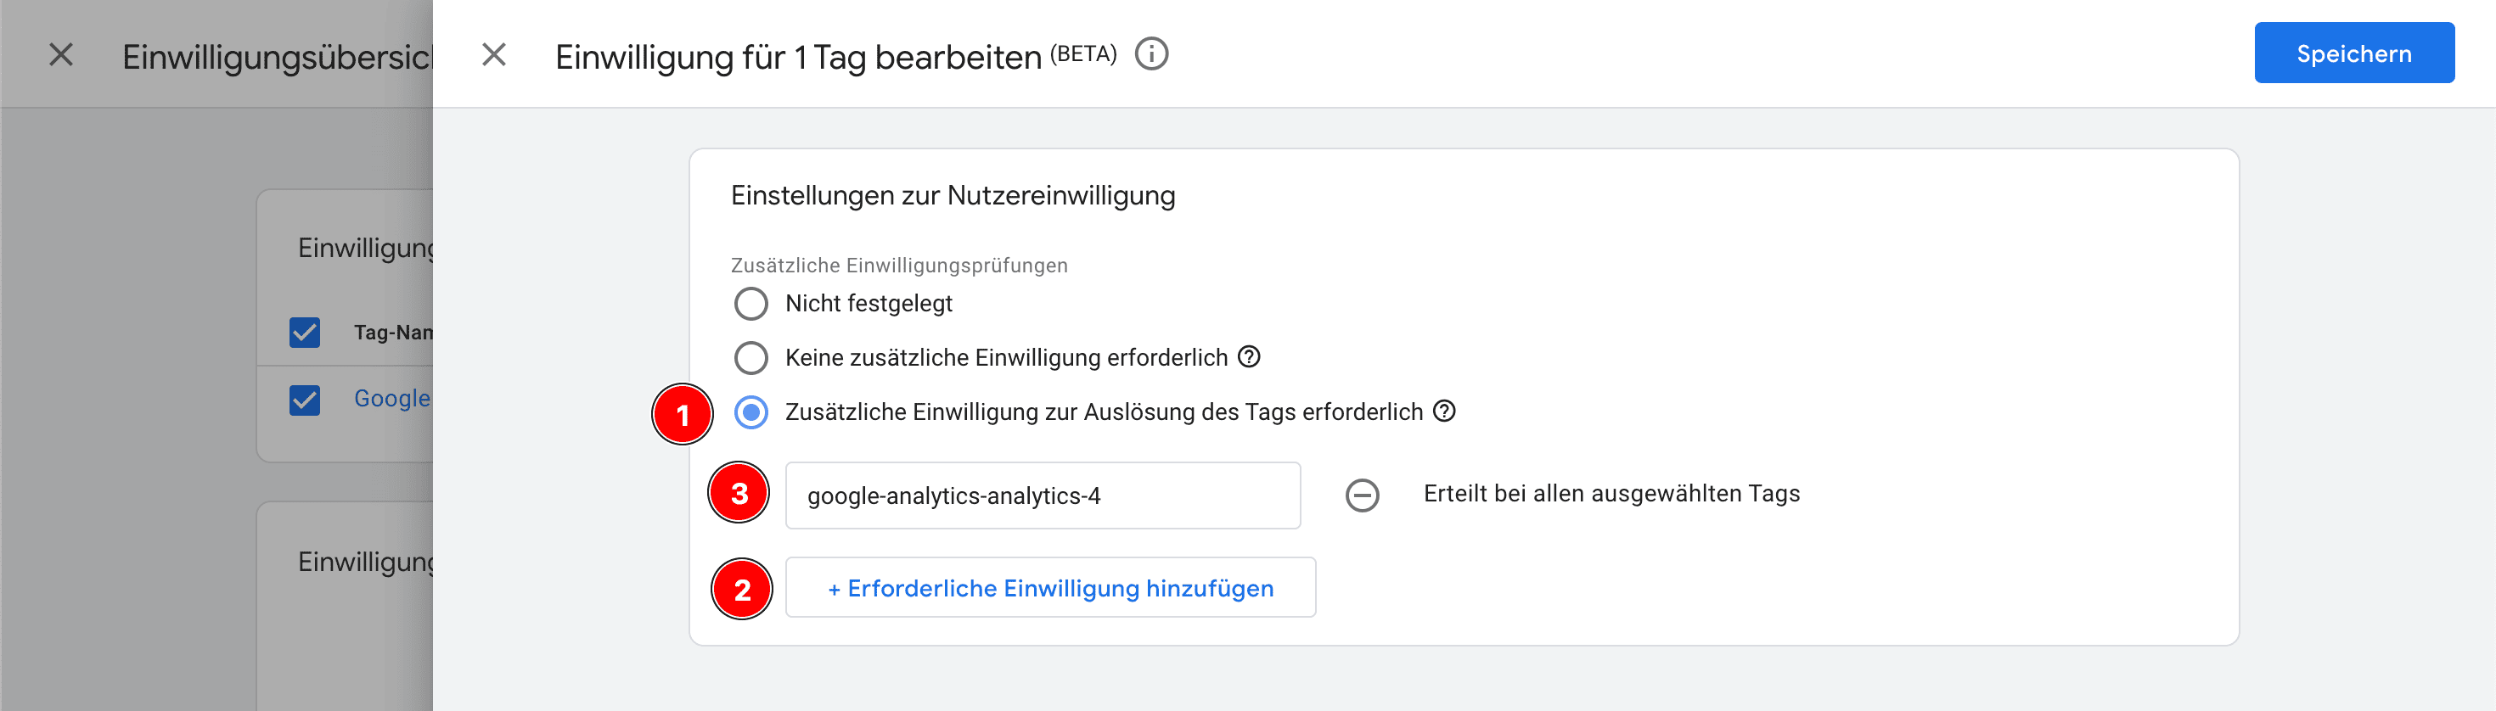The width and height of the screenshot is (2496, 711).
Task: Focus the google-analytics-analytics-4 consent input field
Action: [x=1042, y=496]
